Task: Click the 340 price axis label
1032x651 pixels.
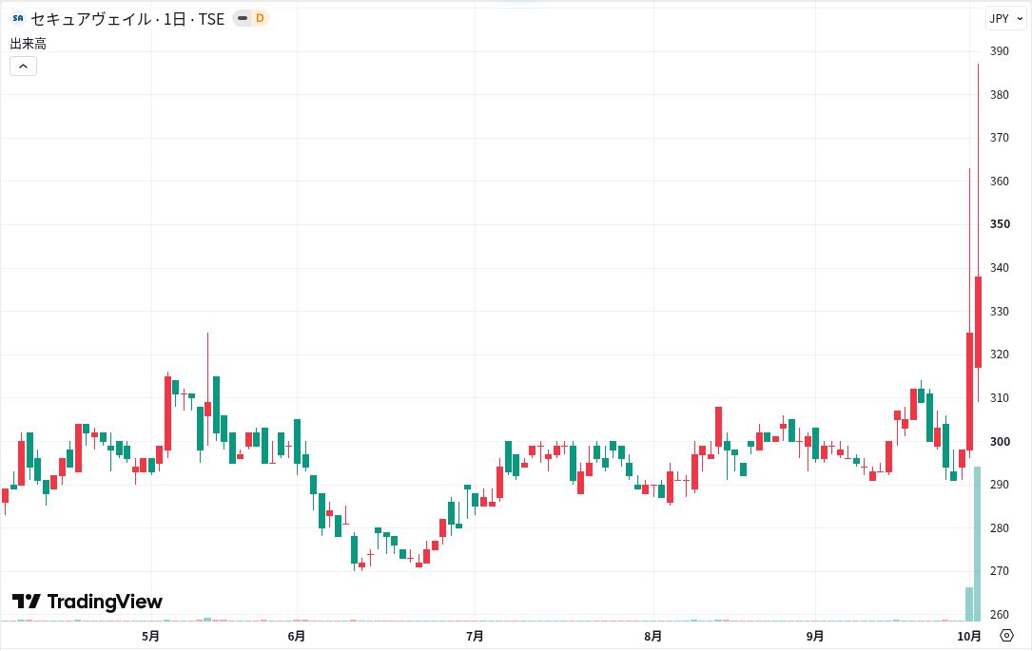Action: click(999, 268)
